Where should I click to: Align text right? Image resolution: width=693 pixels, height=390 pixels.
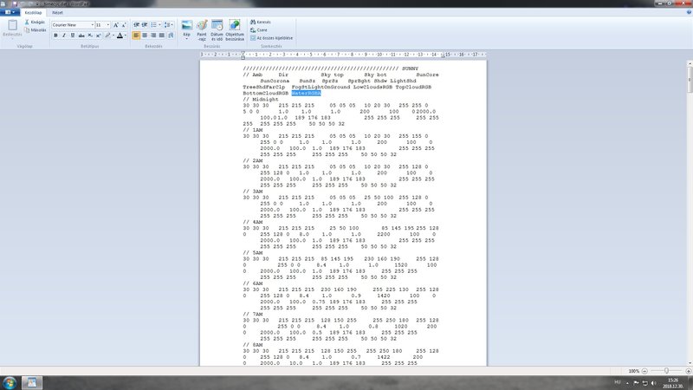pos(153,36)
